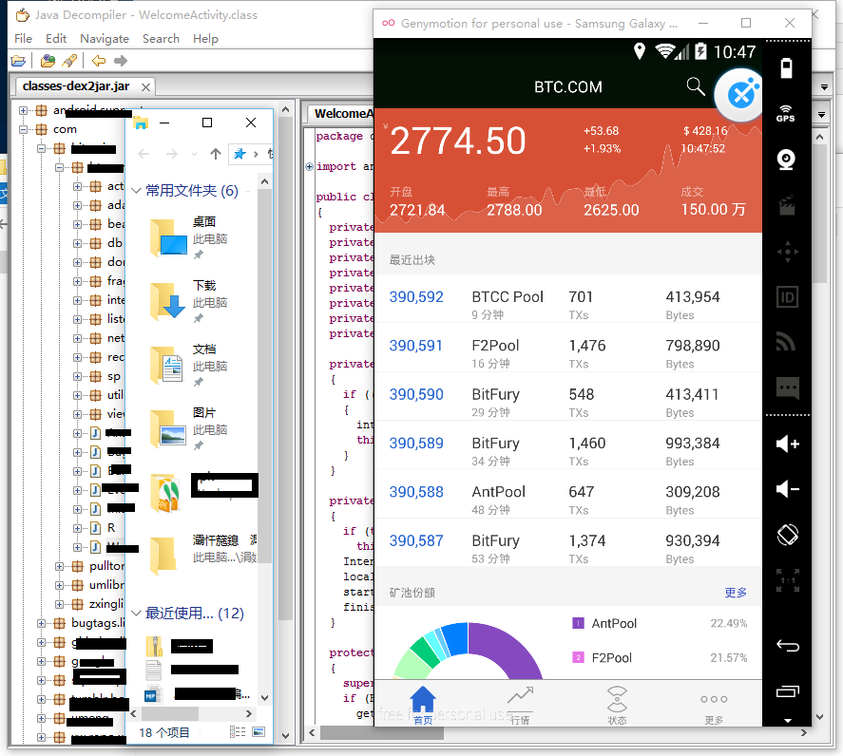Open the Search menu

[x=161, y=39]
